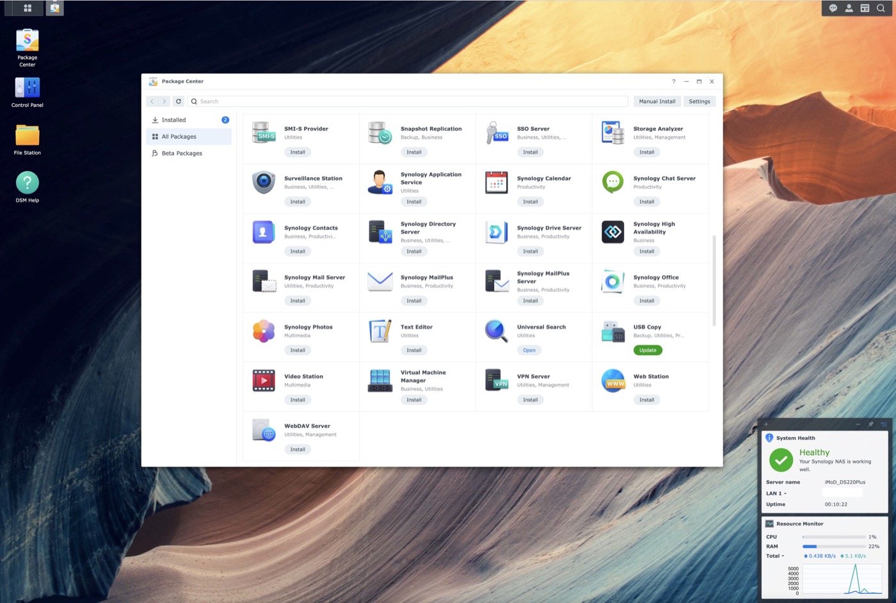This screenshot has height=603, width=896.
Task: Click the Synology MailPlus envelope icon
Action: click(x=380, y=281)
